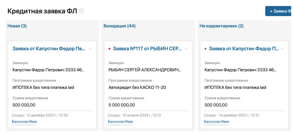
Task: Collapse the Заявка №117 card
Action: pos(187,49)
